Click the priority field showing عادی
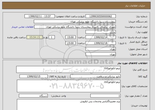The image size is (155, 110). (x=101, y=32)
